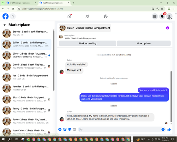This screenshot has height=142, width=177.
Task: Attach a photo using the image icon
Action: tap(65, 129)
